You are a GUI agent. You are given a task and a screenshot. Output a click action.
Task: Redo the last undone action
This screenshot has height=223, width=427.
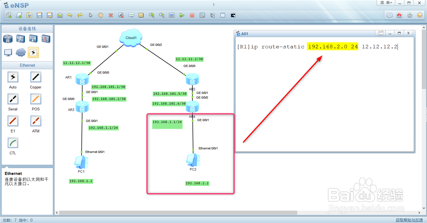click(80, 15)
